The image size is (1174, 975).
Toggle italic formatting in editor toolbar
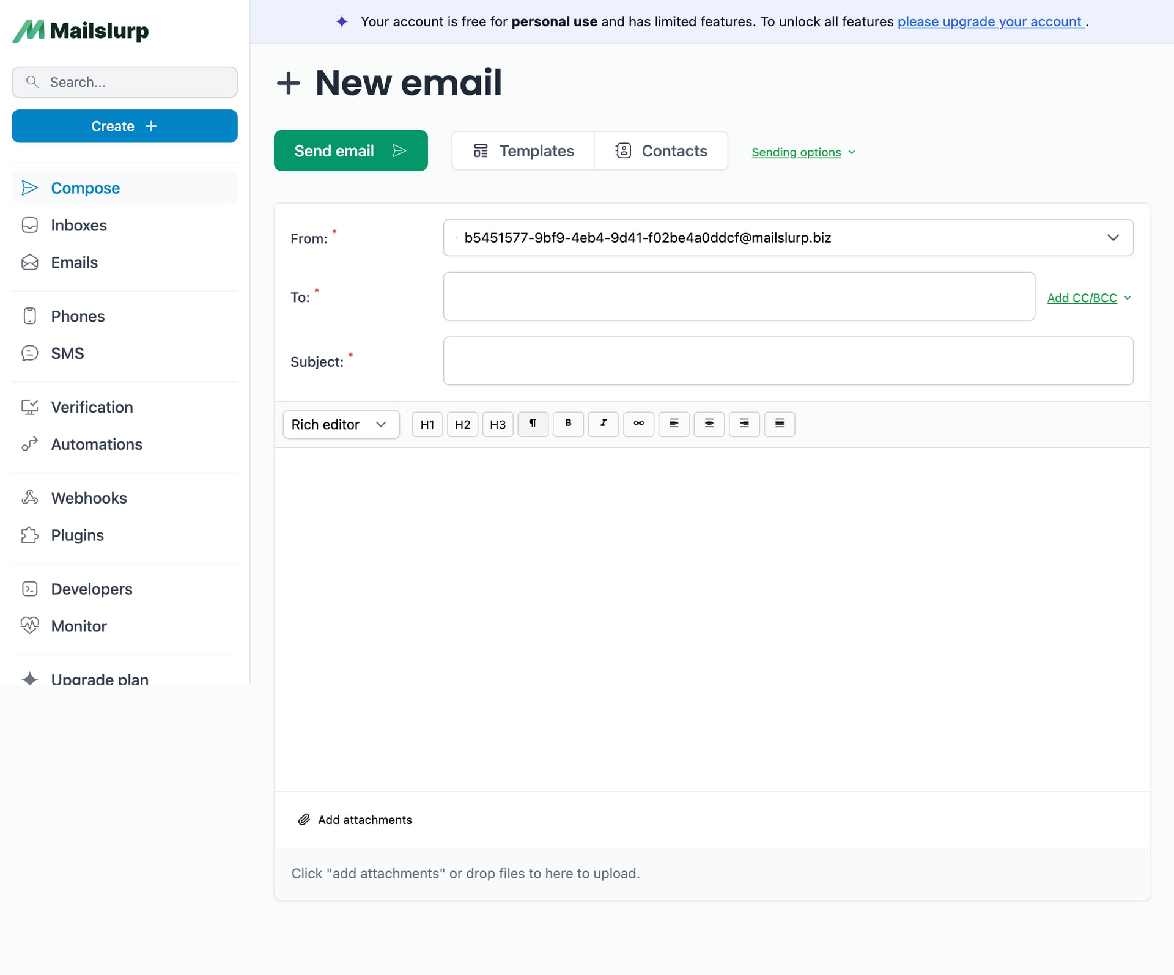[603, 424]
